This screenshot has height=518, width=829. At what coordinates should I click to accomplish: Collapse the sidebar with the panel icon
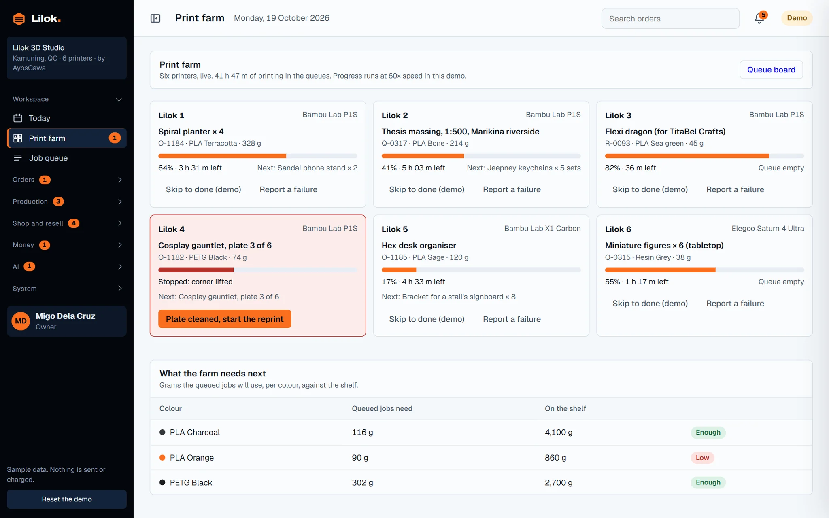pos(155,18)
